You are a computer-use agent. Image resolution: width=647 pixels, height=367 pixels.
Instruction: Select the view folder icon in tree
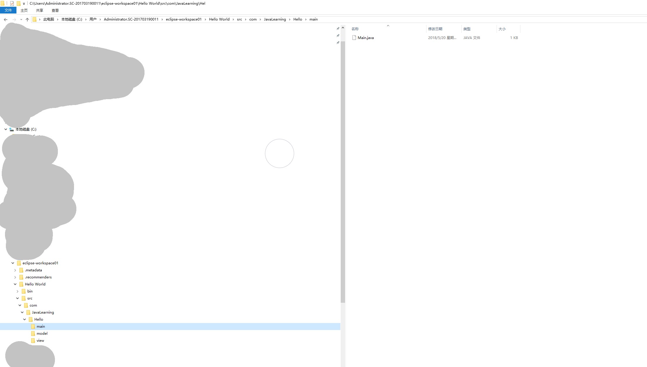[33, 341]
